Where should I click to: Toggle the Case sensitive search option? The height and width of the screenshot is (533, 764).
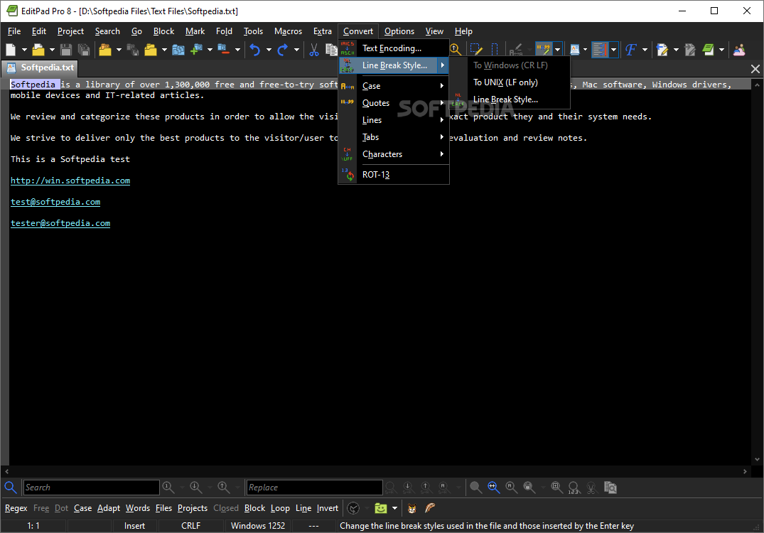[83, 508]
